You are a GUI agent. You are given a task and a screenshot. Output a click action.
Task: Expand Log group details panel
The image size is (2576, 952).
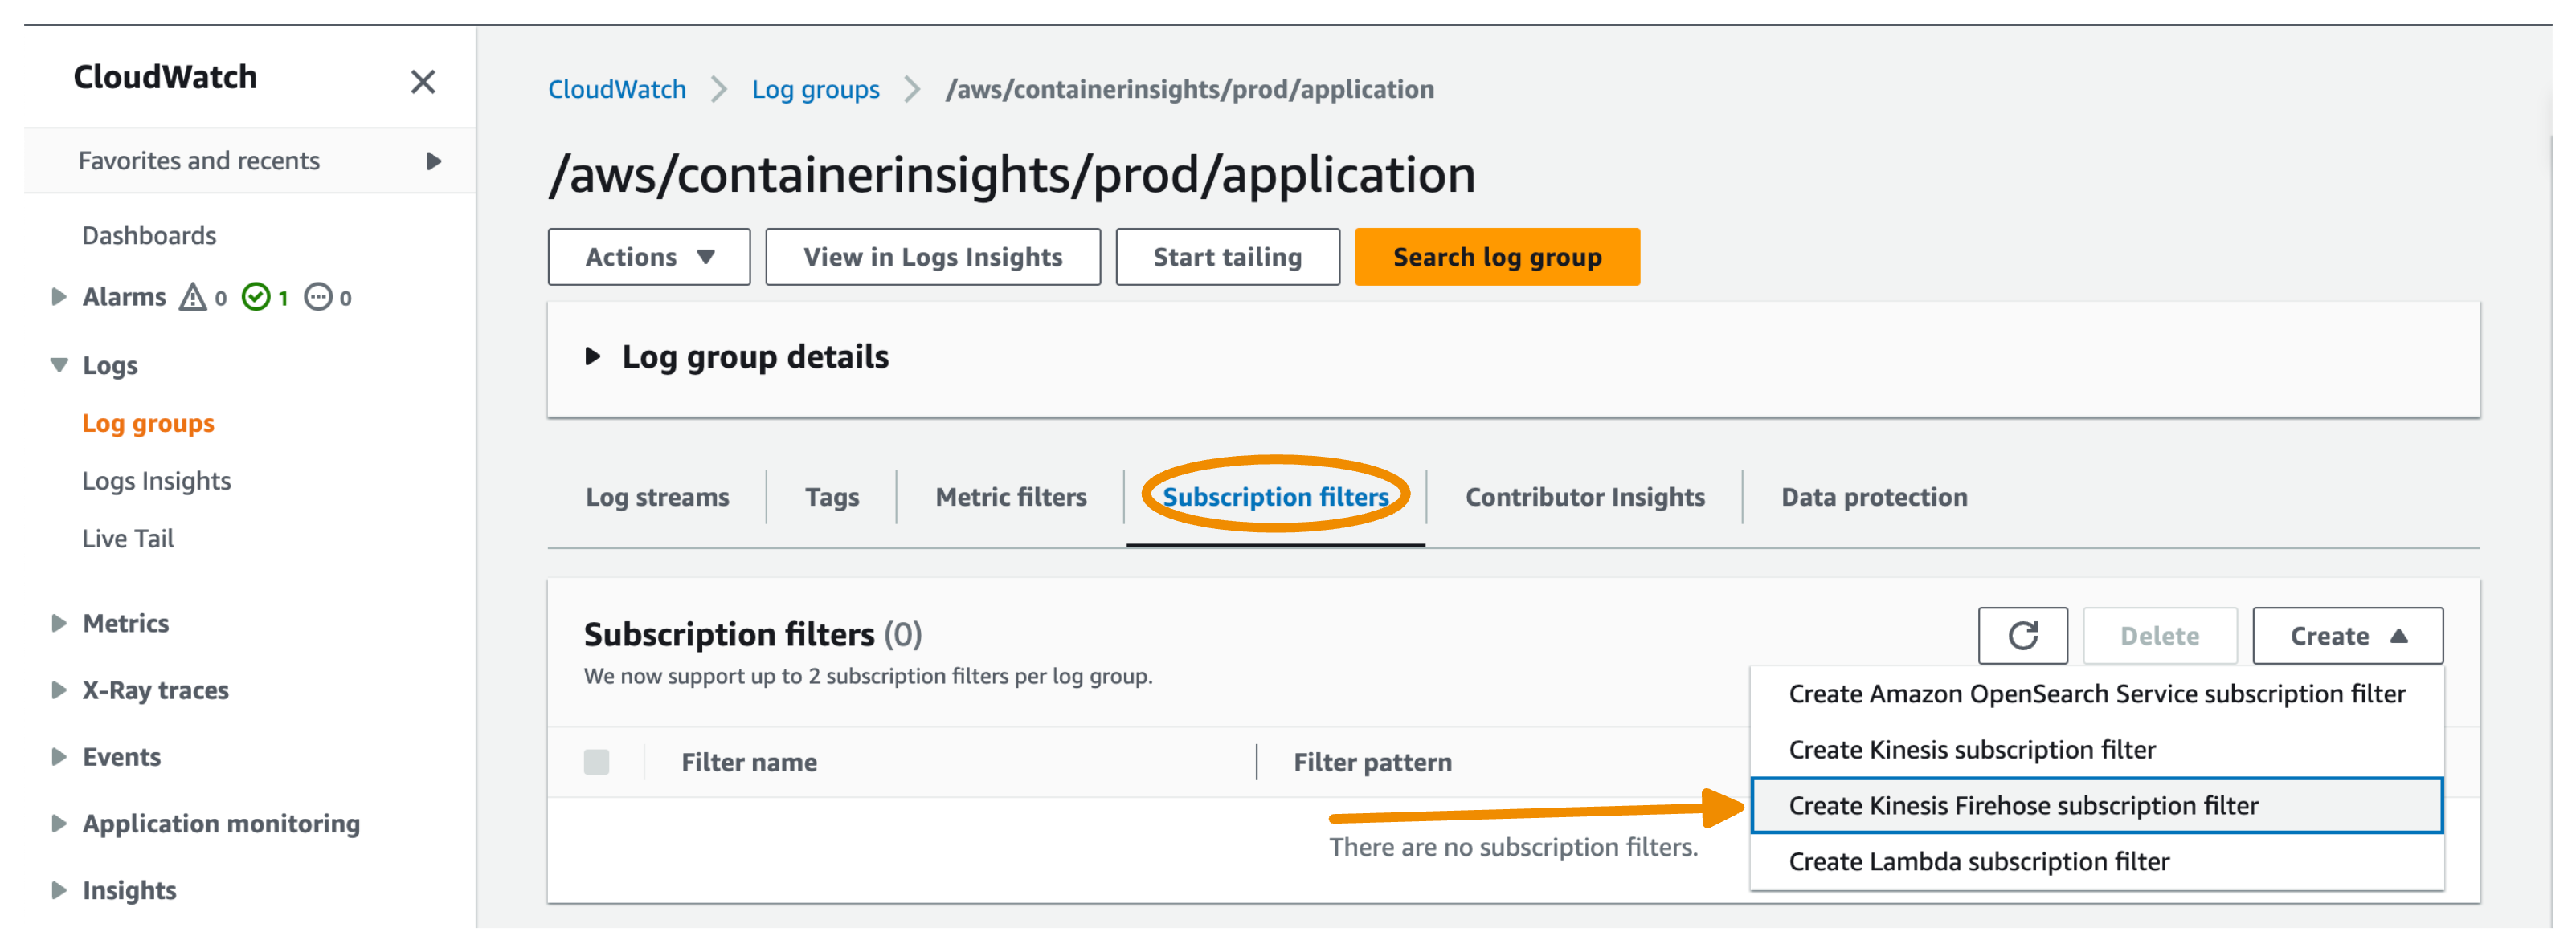593,356
